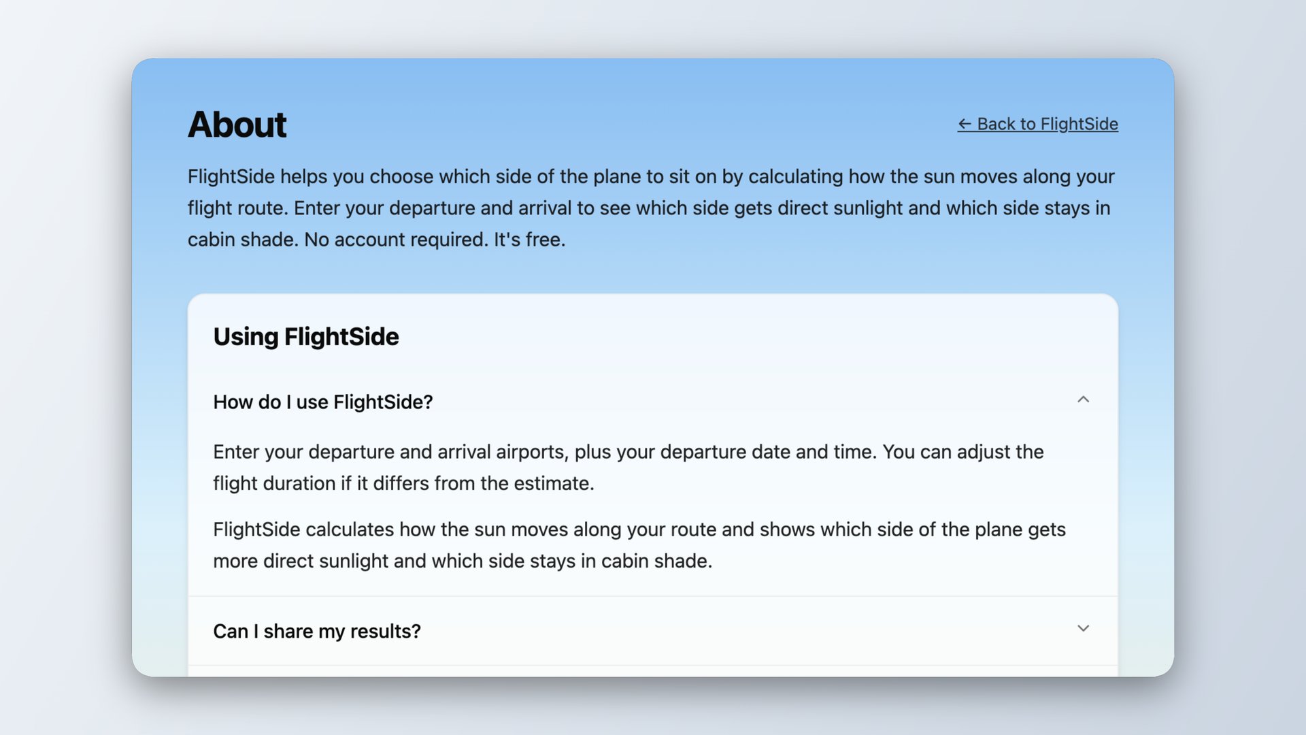Click the upward chevron icon next to How do I use FlightSide
Image resolution: width=1306 pixels, height=735 pixels.
[1084, 400]
